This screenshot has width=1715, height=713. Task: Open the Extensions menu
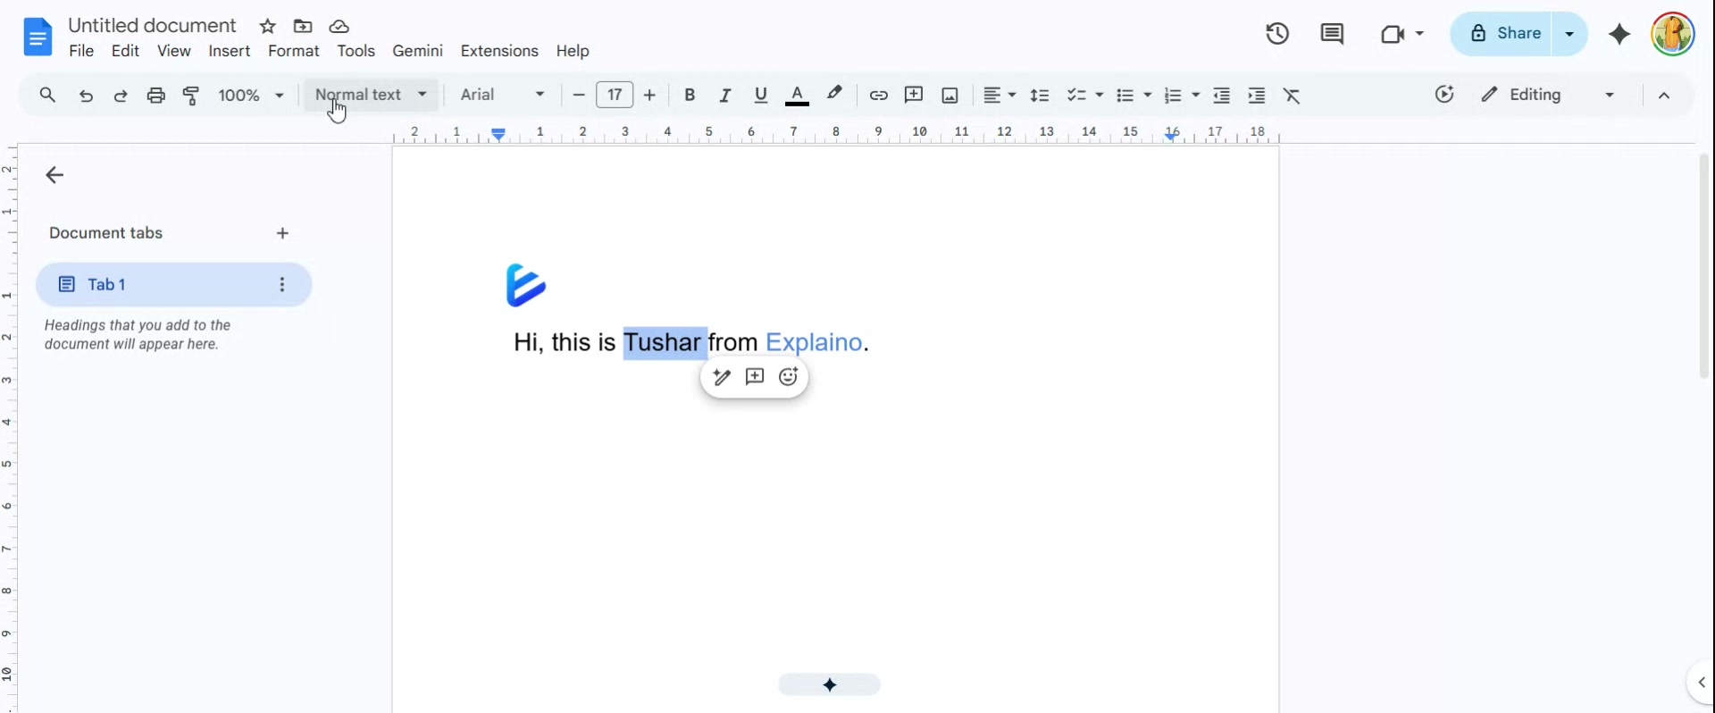499,51
